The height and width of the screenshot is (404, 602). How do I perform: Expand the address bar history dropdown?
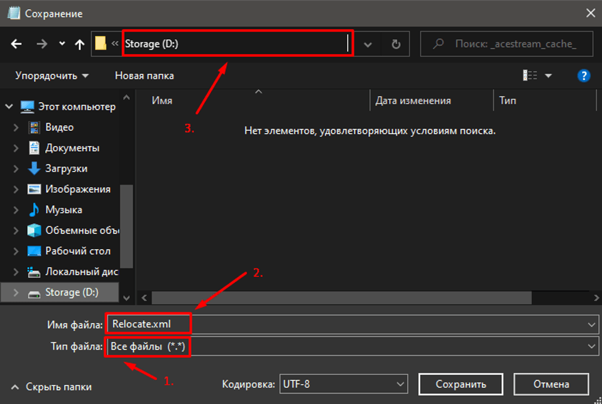point(368,44)
